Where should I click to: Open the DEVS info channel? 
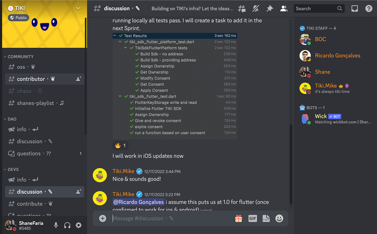pos(45,180)
